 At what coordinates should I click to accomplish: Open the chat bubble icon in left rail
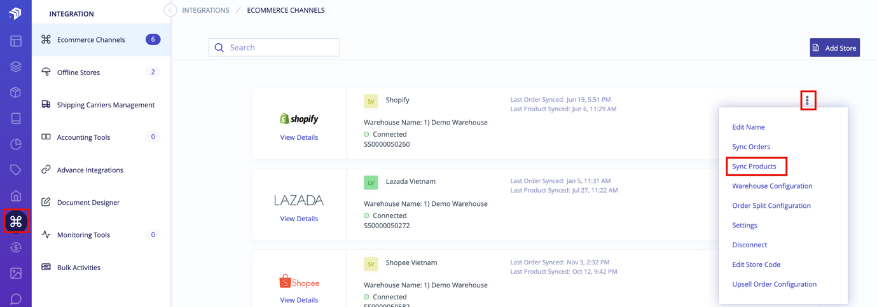click(x=16, y=299)
